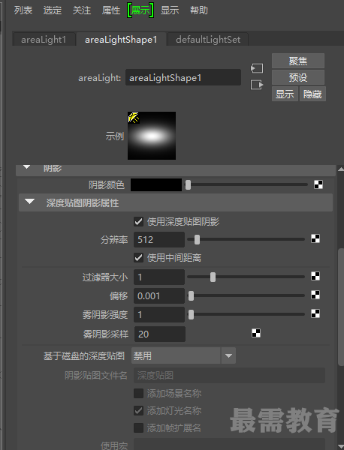
Task: Click the map button for 阴影颜色
Action: pyautogui.click(x=318, y=184)
